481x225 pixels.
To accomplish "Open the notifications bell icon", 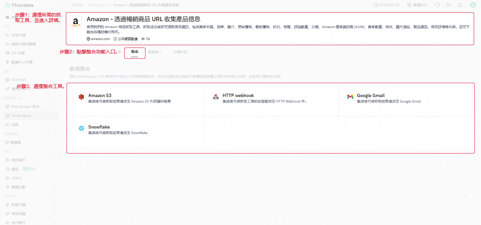I will point(460,5).
